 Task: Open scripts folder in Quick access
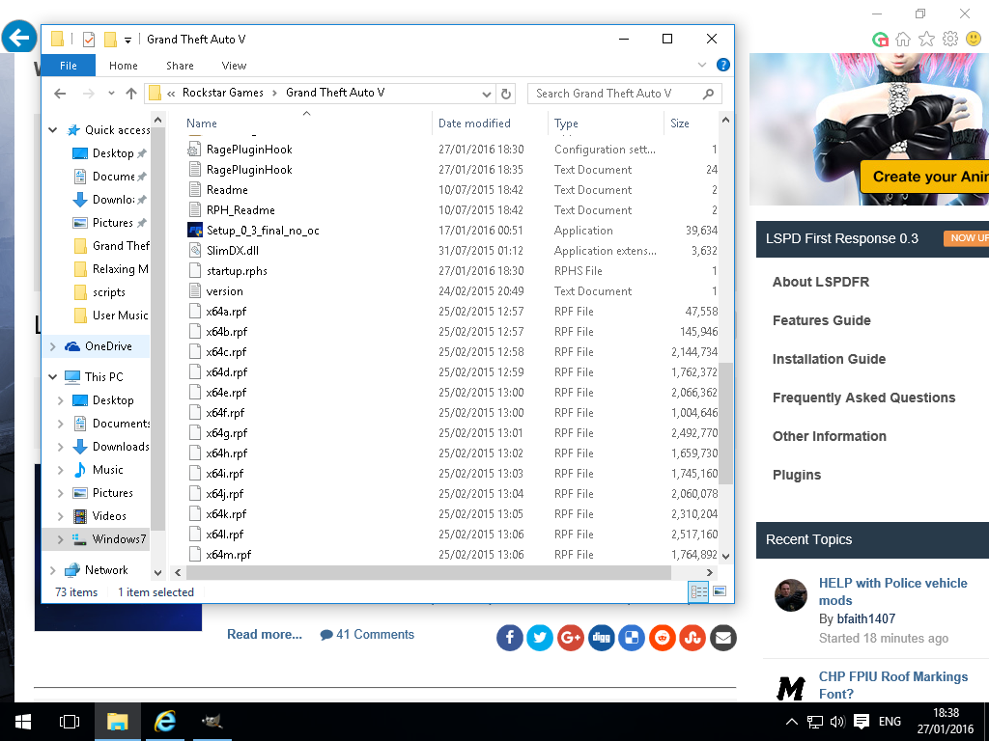point(108,292)
